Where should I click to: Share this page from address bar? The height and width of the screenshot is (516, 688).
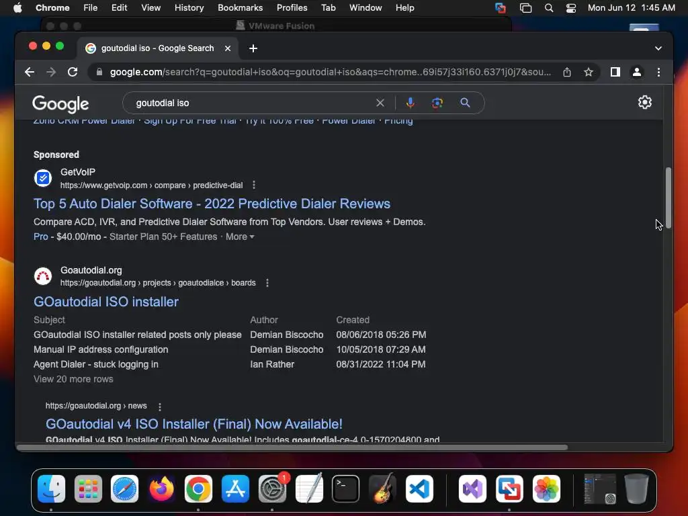click(567, 72)
